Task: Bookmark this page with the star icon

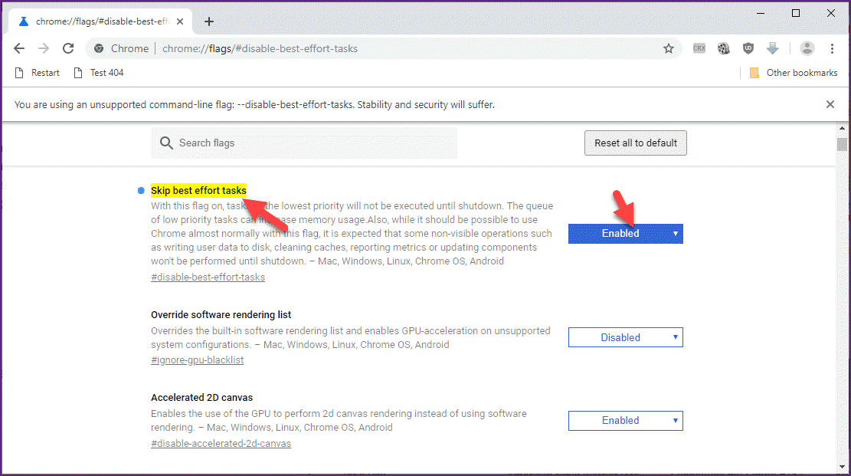Action: 669,48
